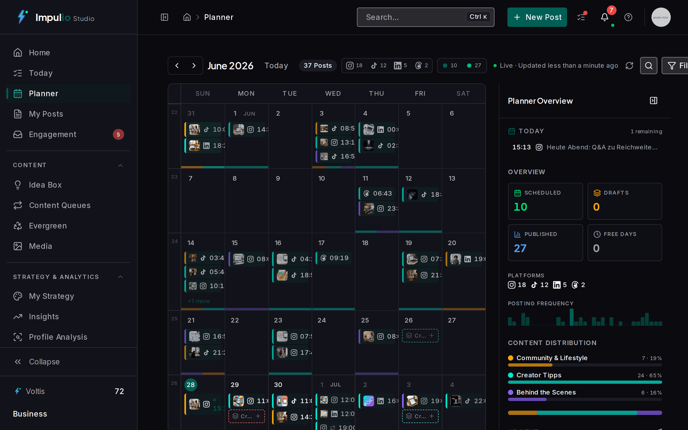The height and width of the screenshot is (430, 688).
Task: Click the 37 Posts pill
Action: point(317,66)
